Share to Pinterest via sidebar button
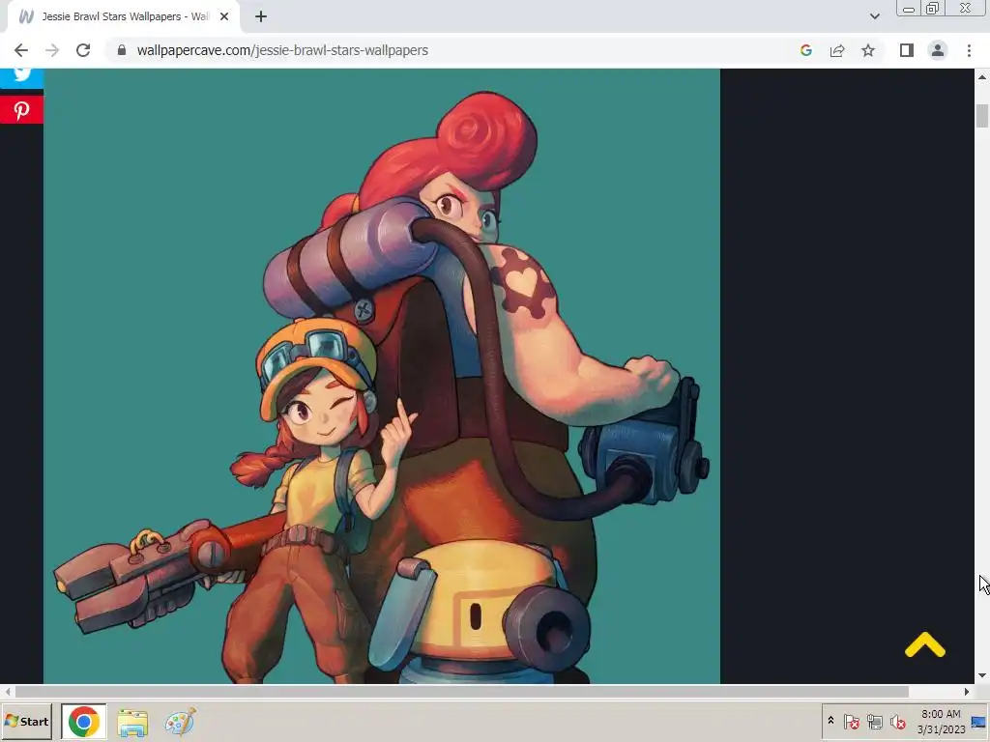This screenshot has width=990, height=742. (x=21, y=110)
